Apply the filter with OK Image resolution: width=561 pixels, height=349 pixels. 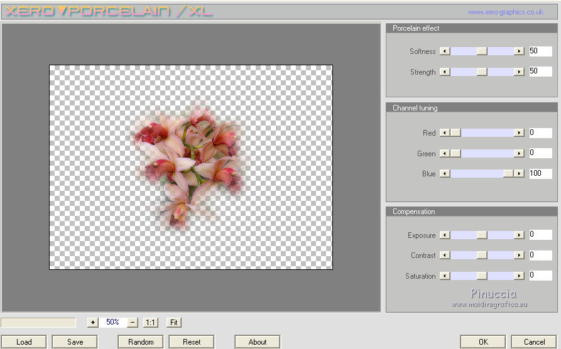point(483,342)
